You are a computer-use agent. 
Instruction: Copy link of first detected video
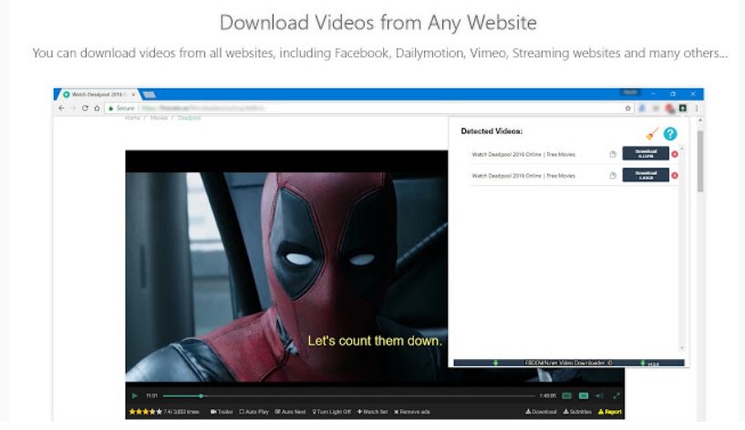613,154
